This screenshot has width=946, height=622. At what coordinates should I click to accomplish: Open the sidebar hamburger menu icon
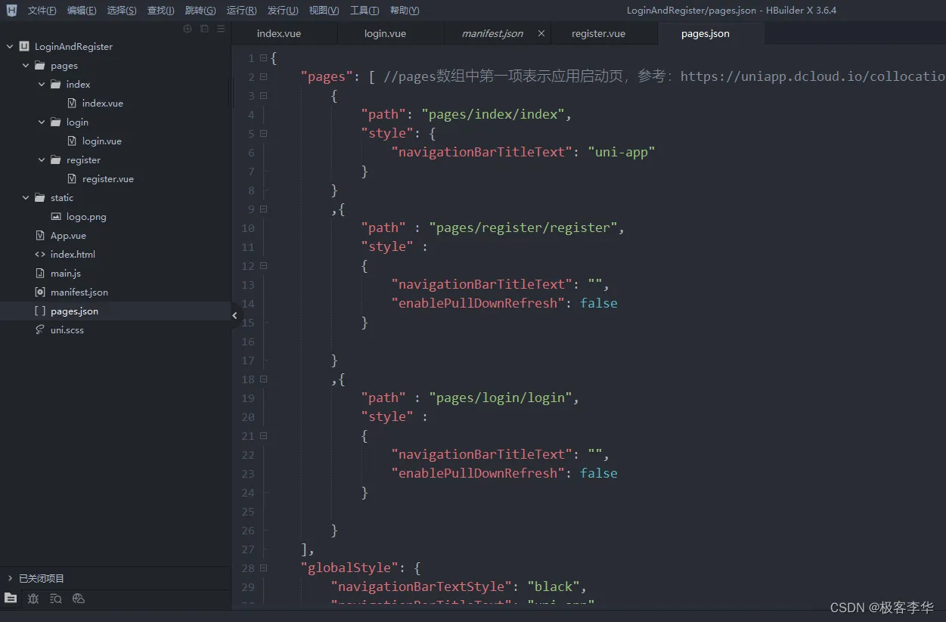point(221,29)
